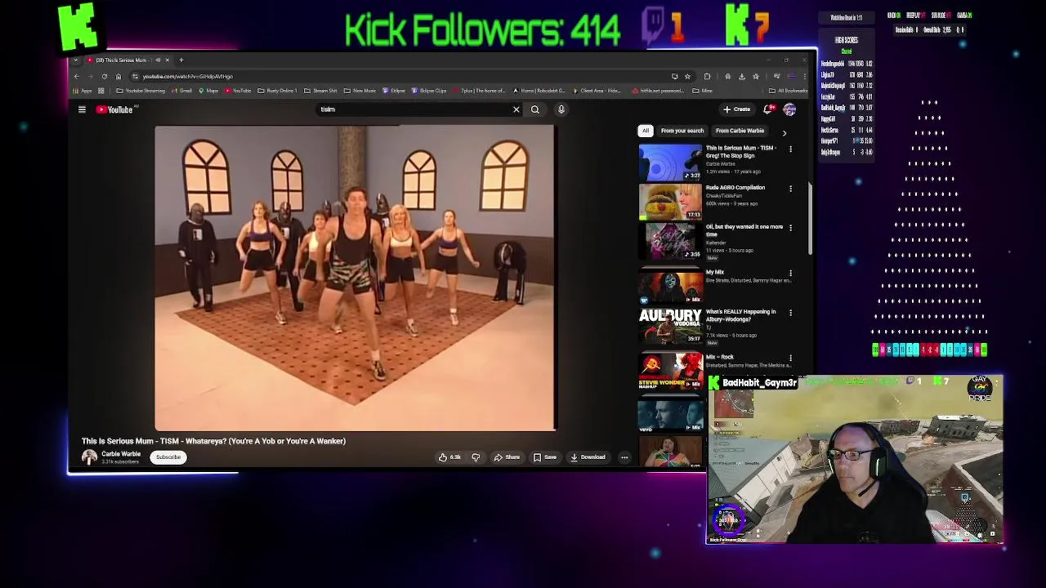Open browser downloads icon in toolbar
Screen dimensions: 1046x588
point(741,77)
